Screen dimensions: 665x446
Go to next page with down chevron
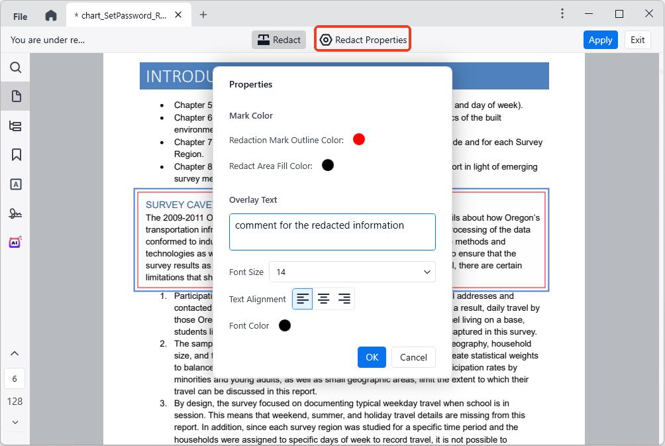coord(15,423)
